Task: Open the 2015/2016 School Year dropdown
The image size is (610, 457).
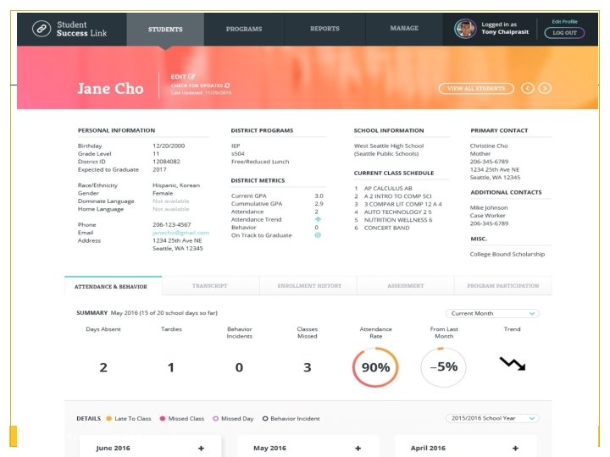Action: pos(492,418)
